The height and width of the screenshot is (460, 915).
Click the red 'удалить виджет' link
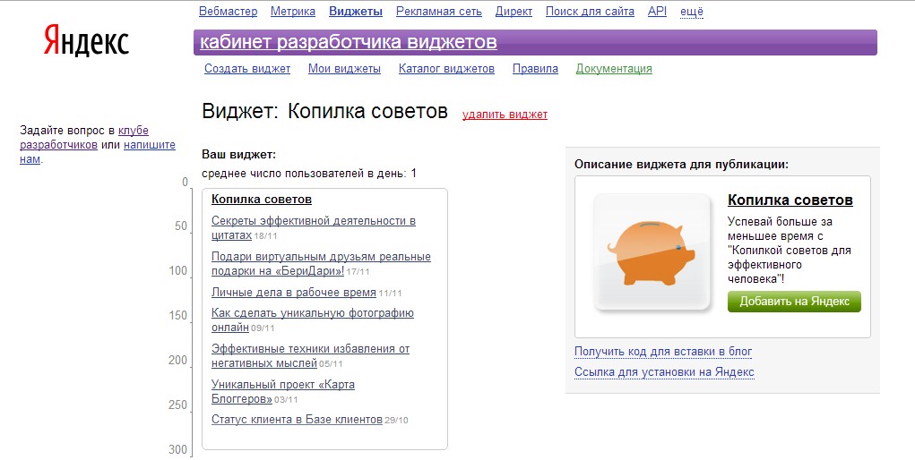click(505, 115)
